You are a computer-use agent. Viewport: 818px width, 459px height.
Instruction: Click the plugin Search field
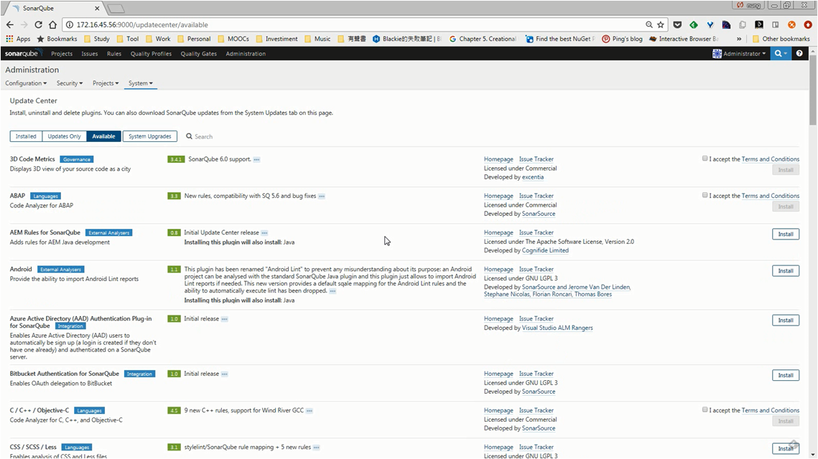pos(203,136)
